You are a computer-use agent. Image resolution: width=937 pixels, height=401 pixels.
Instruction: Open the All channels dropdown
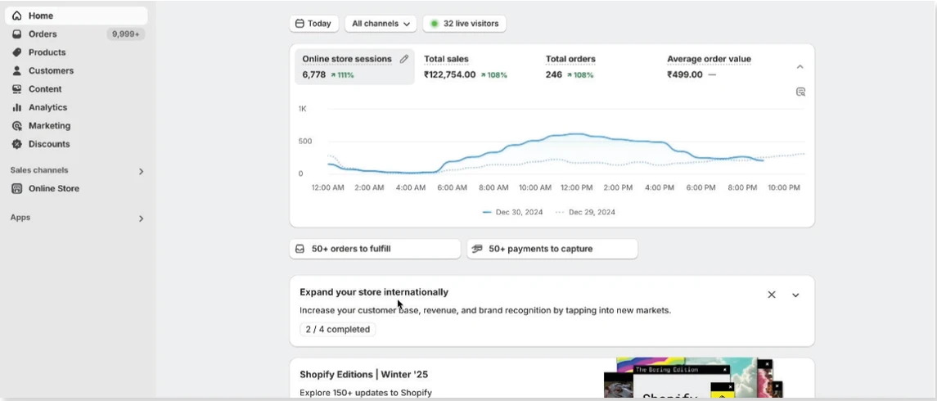[x=381, y=24]
